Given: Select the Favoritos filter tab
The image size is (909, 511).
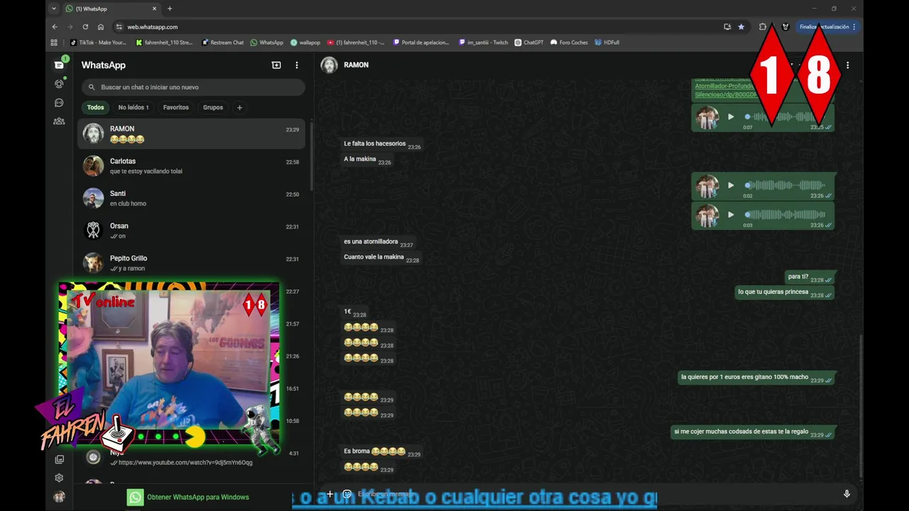Looking at the screenshot, I should coord(176,108).
